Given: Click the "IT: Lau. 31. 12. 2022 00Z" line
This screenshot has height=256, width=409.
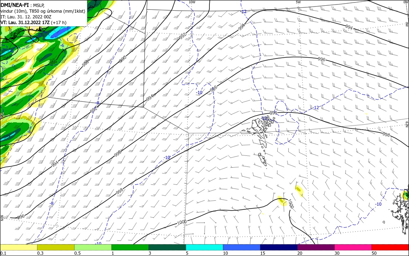Looking at the screenshot, I should point(26,17).
